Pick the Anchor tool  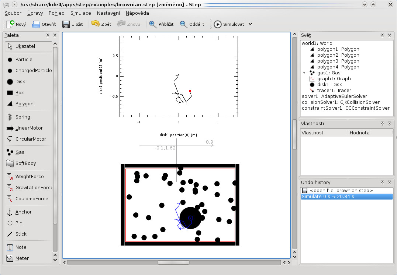click(x=23, y=212)
